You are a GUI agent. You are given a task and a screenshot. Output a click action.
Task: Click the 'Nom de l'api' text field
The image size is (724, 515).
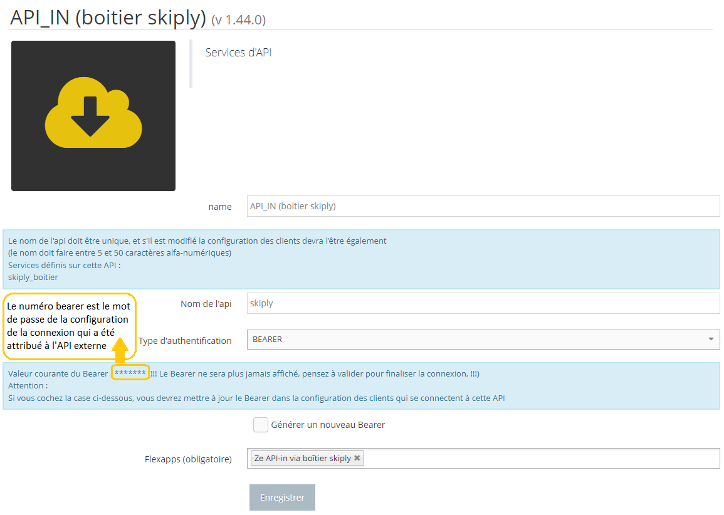483,303
